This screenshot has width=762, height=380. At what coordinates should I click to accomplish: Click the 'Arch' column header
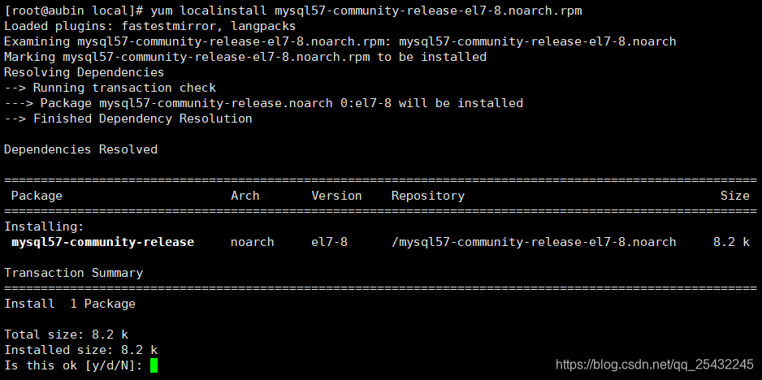point(245,196)
